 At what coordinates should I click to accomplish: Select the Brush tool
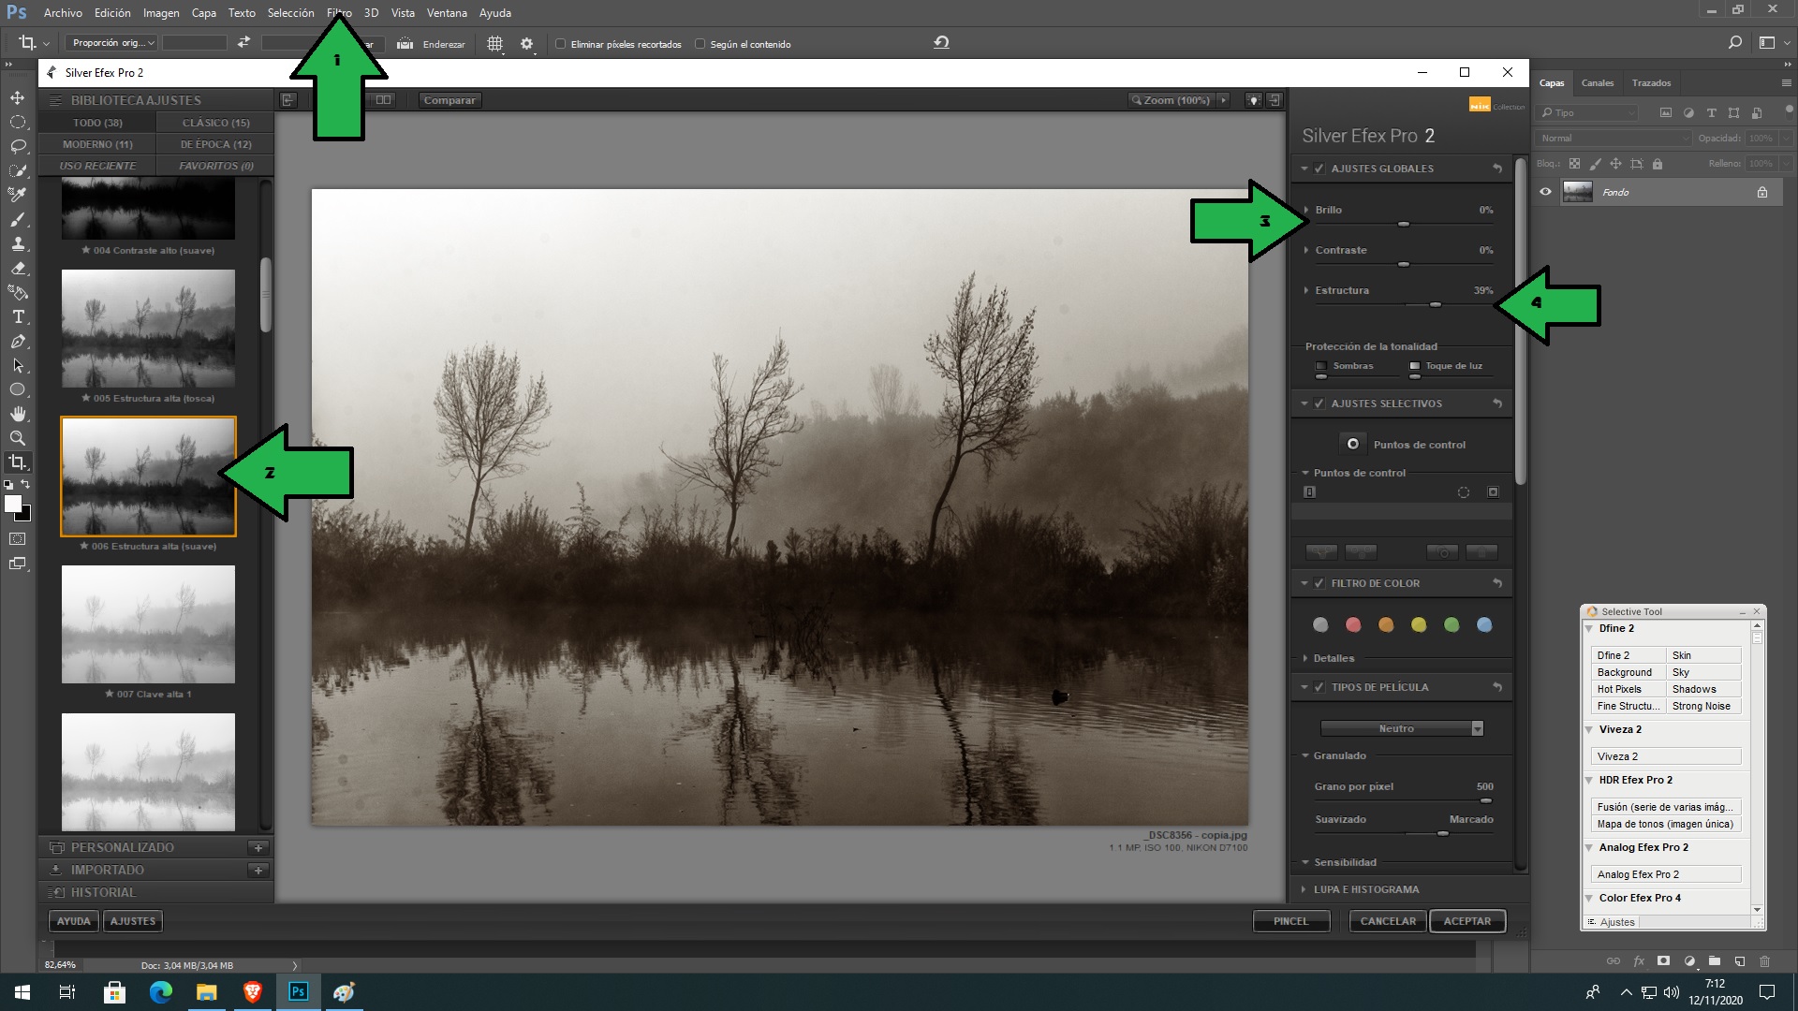[18, 219]
